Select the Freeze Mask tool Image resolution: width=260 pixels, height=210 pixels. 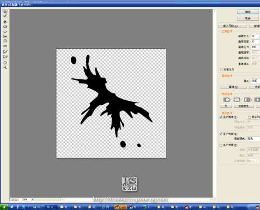click(5, 52)
